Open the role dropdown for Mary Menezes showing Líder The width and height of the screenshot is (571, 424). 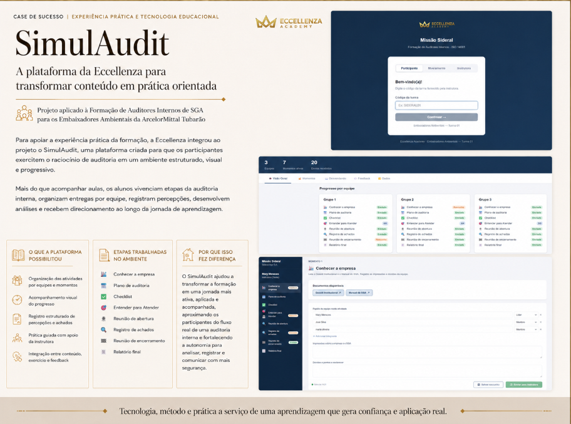pyautogui.click(x=526, y=315)
